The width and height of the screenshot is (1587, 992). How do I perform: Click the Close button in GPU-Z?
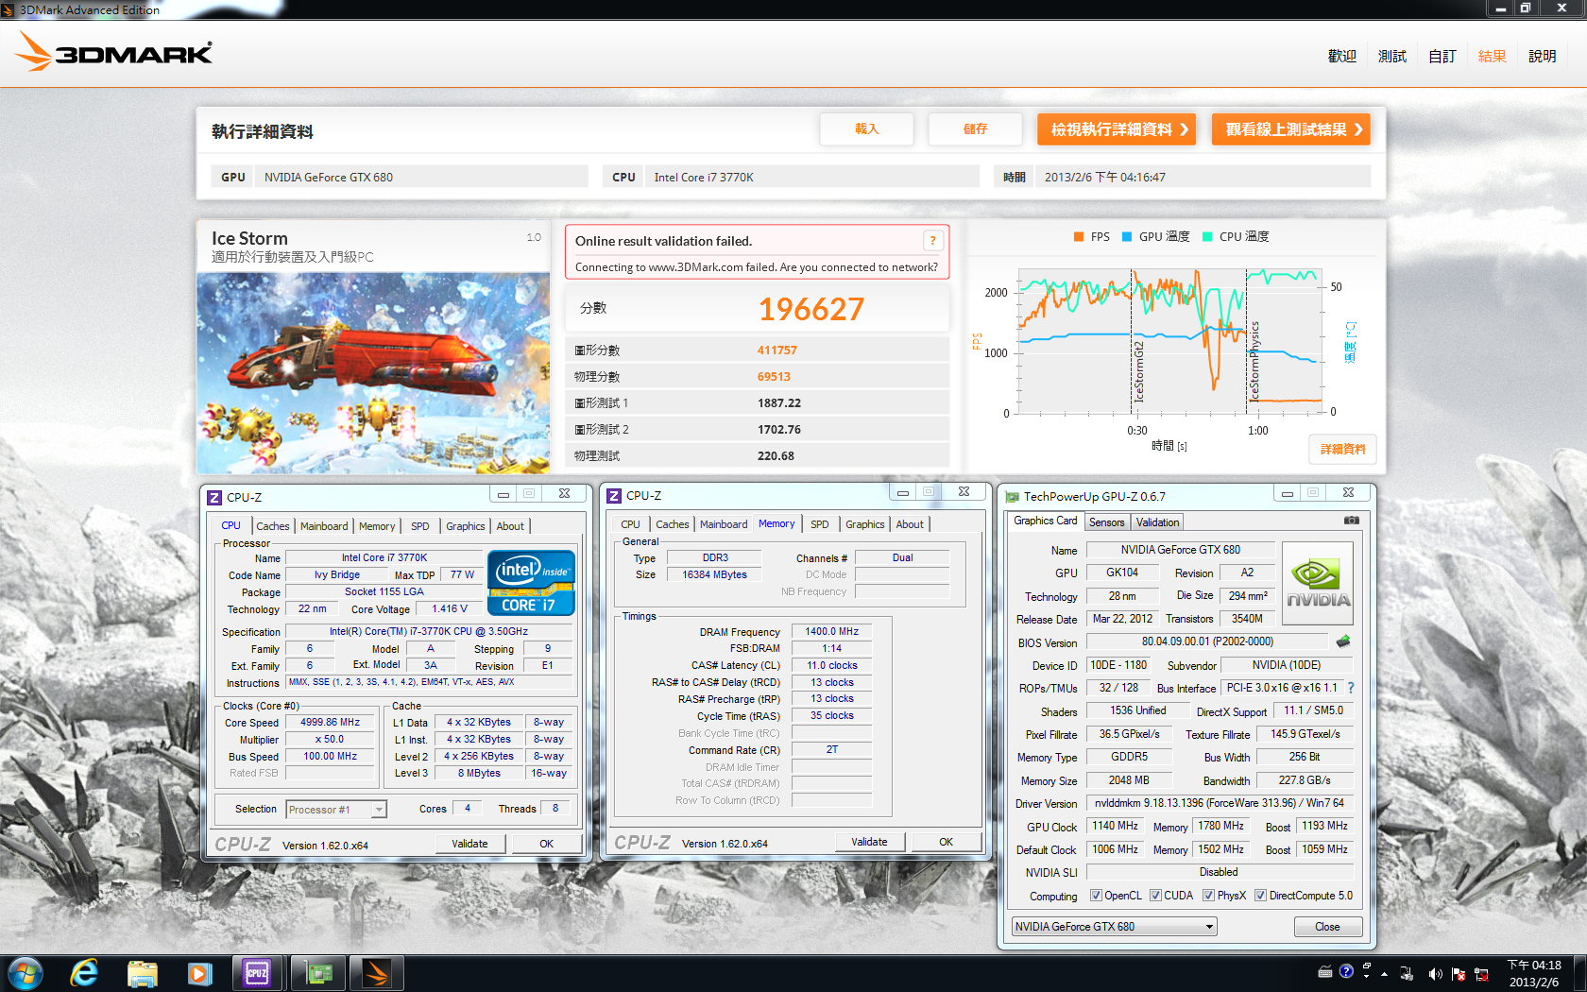(x=1327, y=927)
